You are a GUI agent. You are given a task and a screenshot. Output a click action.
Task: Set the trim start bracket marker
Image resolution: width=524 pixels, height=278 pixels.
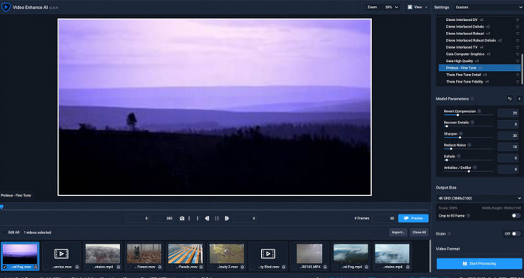[189, 218]
